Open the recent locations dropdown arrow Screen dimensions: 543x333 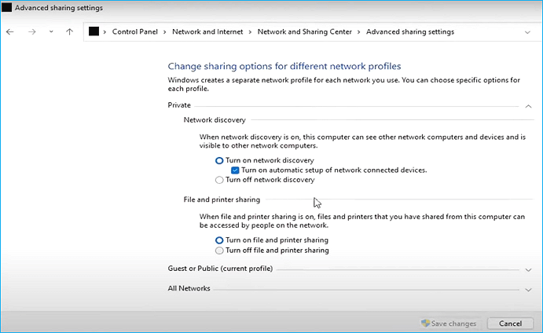51,32
